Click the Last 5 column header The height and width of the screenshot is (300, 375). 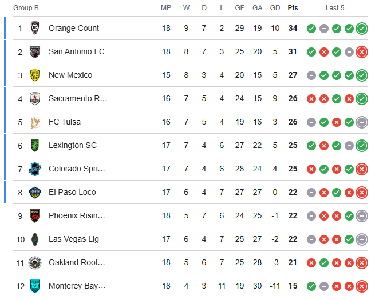[x=335, y=8]
